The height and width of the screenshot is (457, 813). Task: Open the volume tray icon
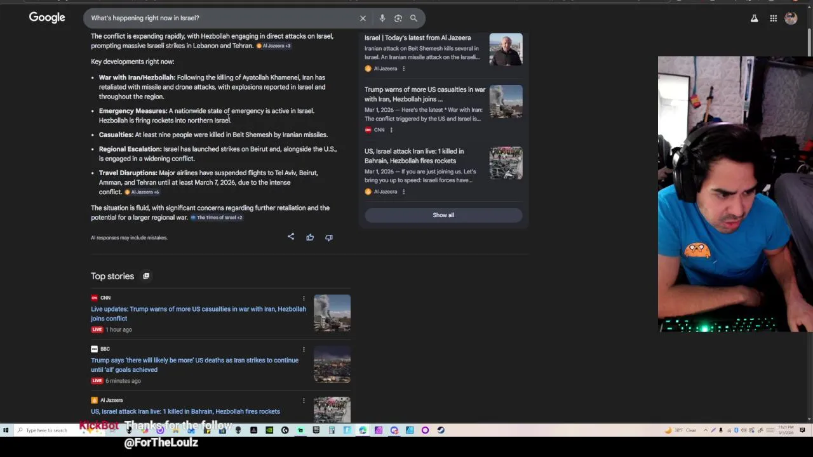tap(744, 430)
